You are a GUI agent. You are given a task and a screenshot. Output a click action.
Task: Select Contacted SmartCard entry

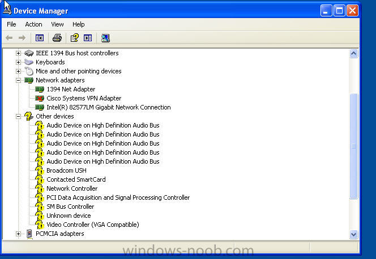pyautogui.click(x=76, y=179)
